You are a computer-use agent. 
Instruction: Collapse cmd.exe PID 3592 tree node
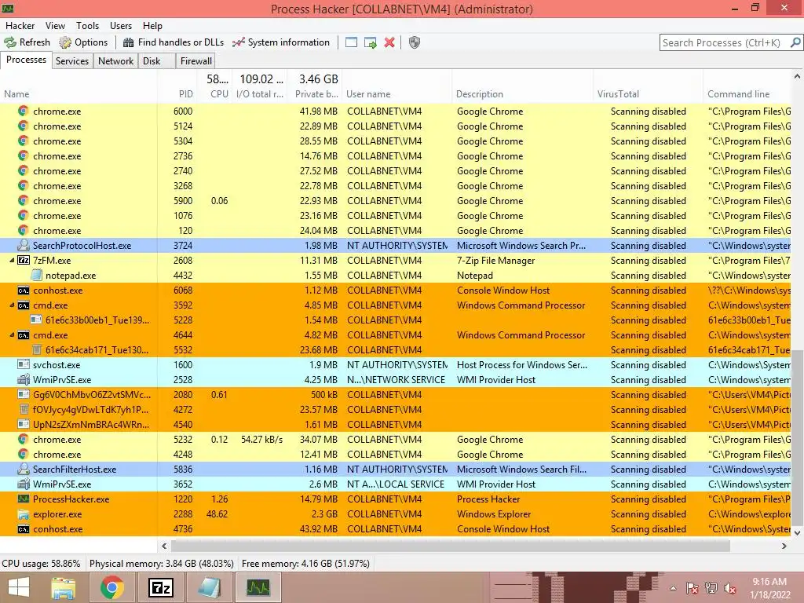12,305
